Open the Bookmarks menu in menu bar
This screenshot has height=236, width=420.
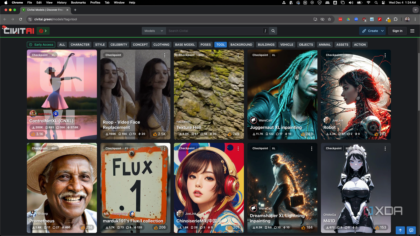78,3
